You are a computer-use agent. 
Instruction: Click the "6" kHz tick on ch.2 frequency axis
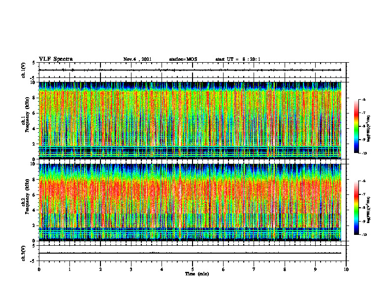click(34, 194)
